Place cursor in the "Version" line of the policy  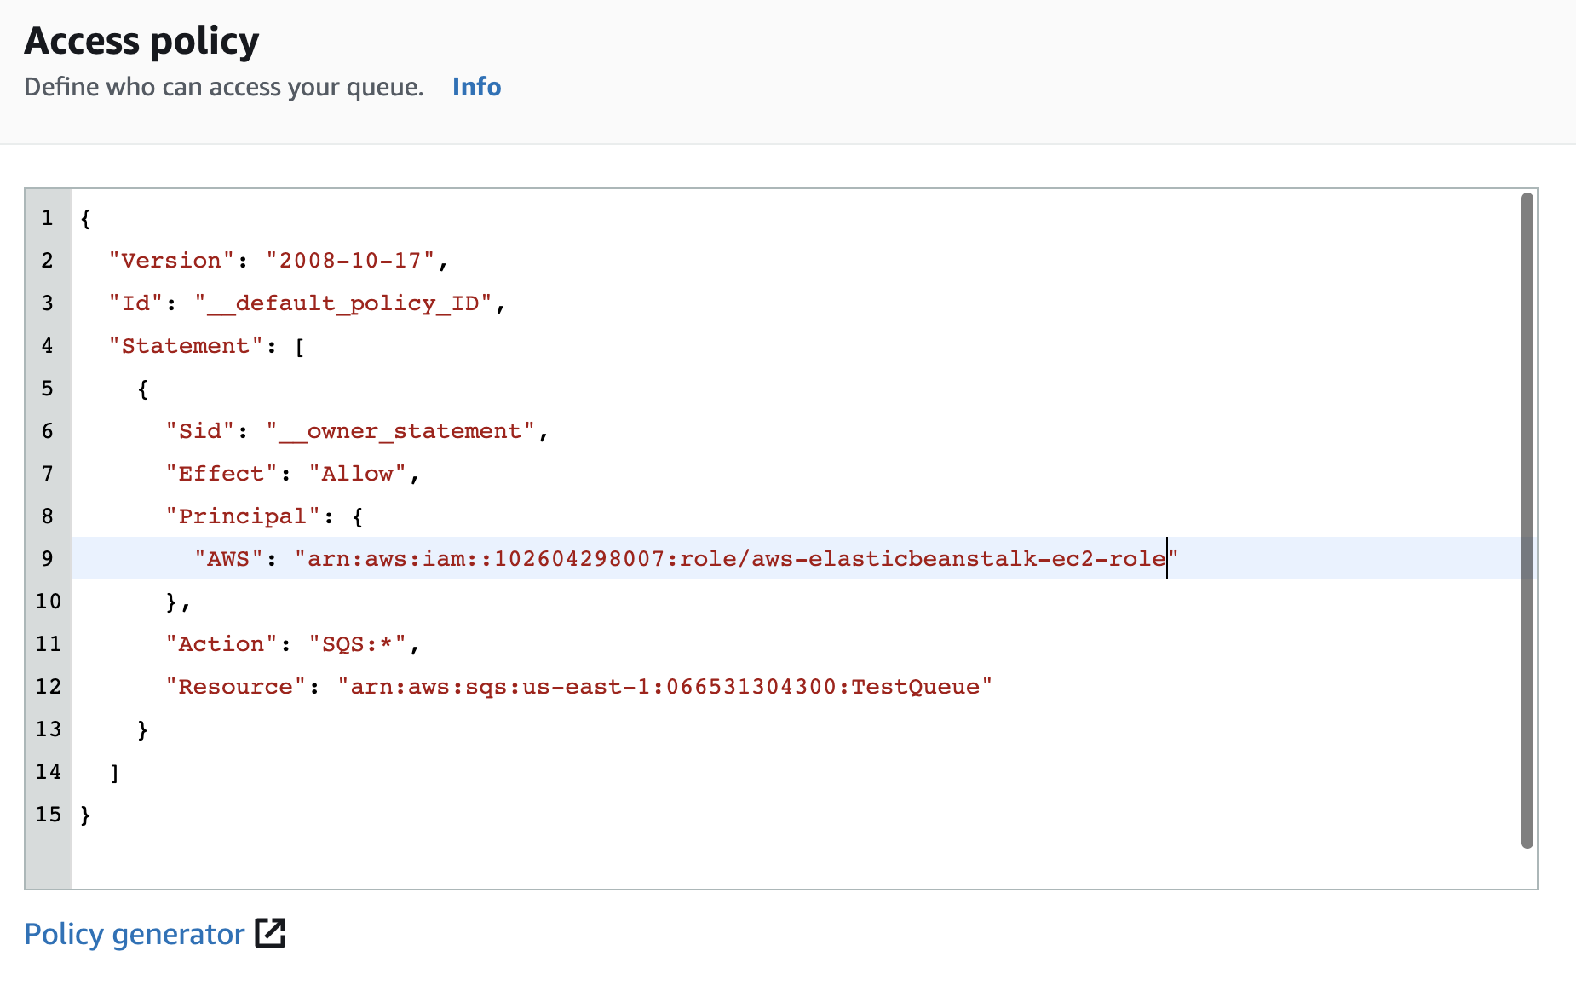click(x=804, y=260)
